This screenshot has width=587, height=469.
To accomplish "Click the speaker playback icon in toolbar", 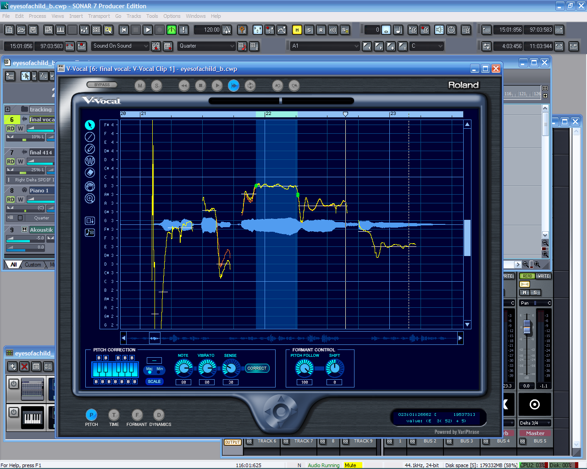I will 439,30.
